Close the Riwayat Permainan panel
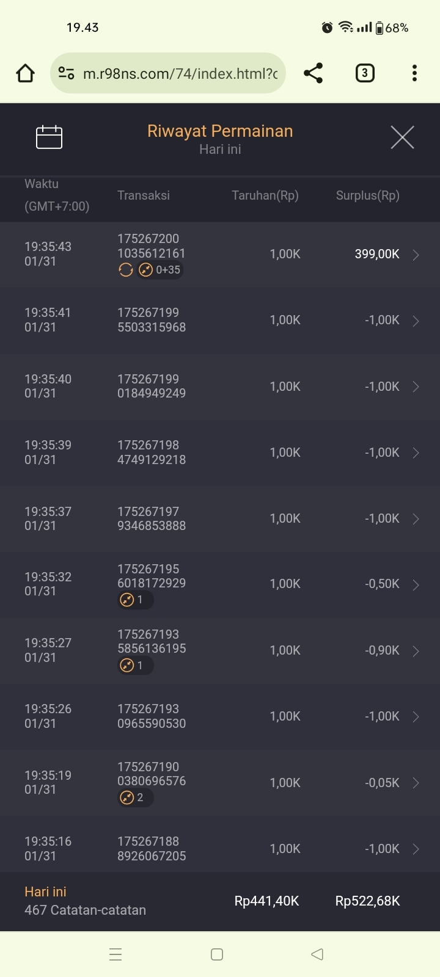Screen dimensions: 440x977 tap(402, 137)
